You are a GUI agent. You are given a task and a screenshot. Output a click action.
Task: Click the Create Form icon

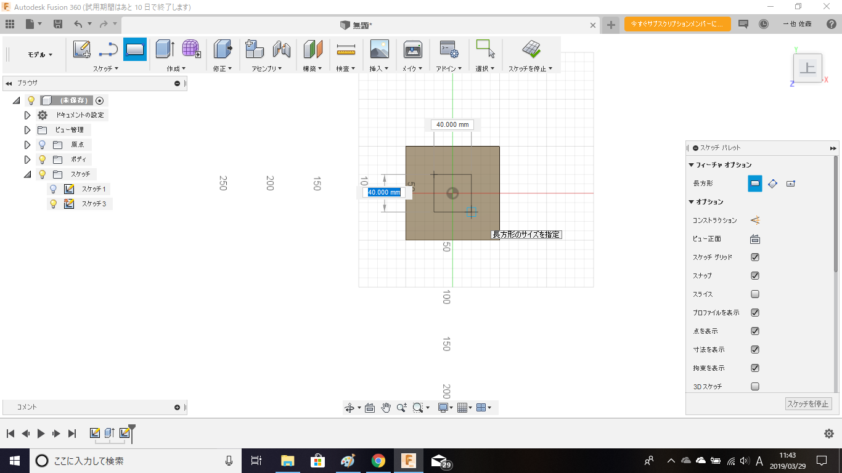pyautogui.click(x=192, y=49)
